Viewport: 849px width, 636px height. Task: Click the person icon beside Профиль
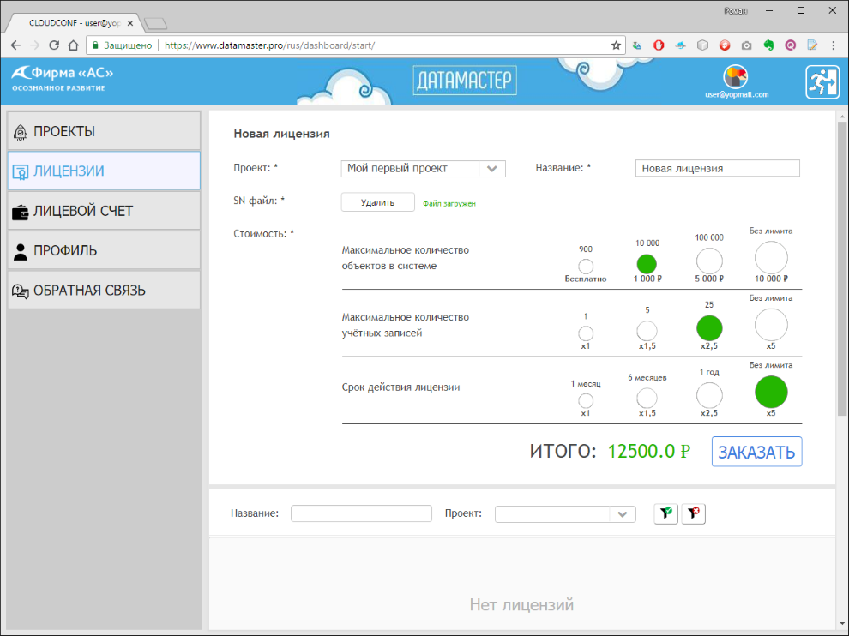click(x=21, y=252)
